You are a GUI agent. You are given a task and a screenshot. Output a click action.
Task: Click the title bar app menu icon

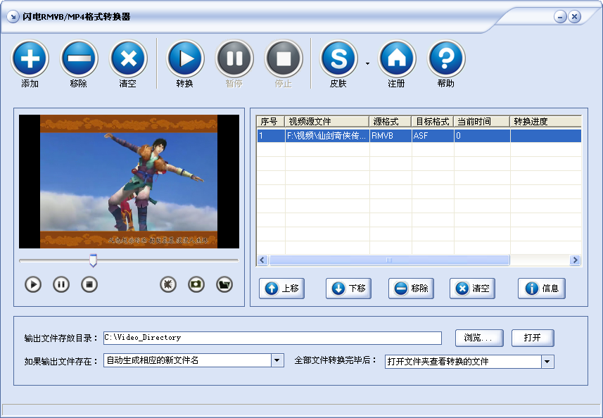[x=13, y=17]
